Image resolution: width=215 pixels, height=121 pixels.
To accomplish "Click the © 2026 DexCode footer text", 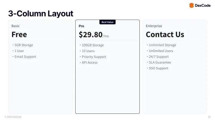I will tap(13, 117).
